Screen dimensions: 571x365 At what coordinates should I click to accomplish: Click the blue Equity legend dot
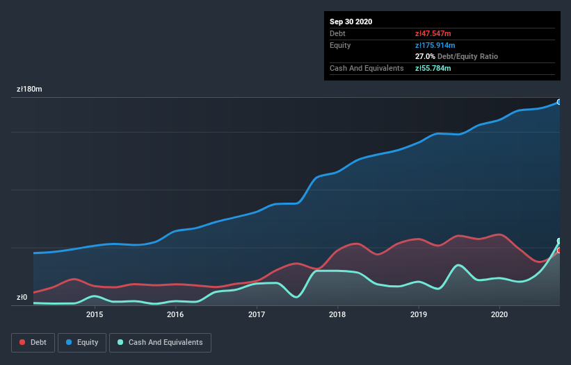pyautogui.click(x=69, y=342)
